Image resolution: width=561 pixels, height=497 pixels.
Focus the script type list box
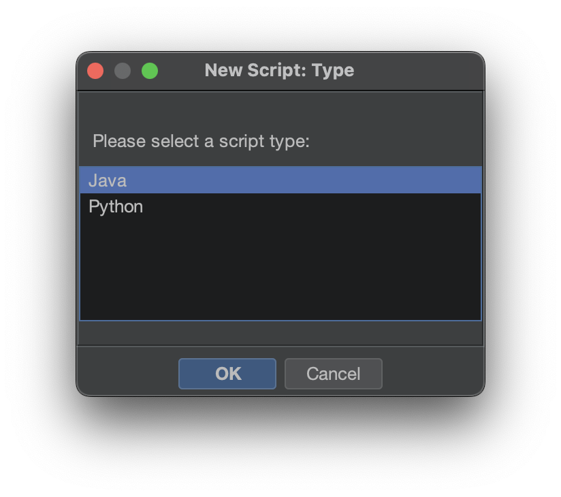(x=280, y=243)
